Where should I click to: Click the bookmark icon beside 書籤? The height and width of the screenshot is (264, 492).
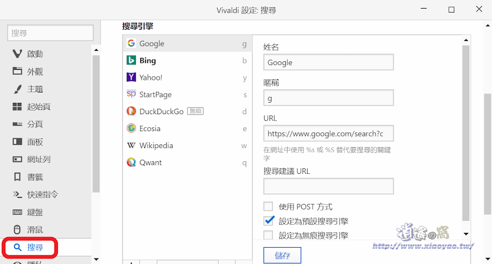(x=17, y=177)
